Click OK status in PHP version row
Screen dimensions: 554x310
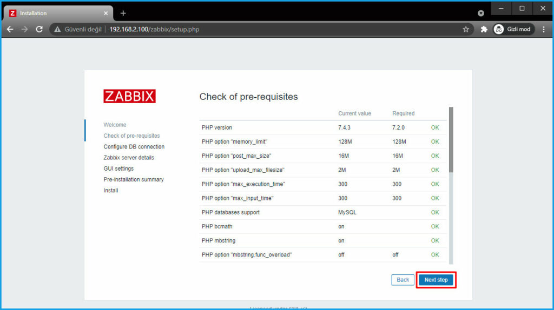click(x=435, y=127)
